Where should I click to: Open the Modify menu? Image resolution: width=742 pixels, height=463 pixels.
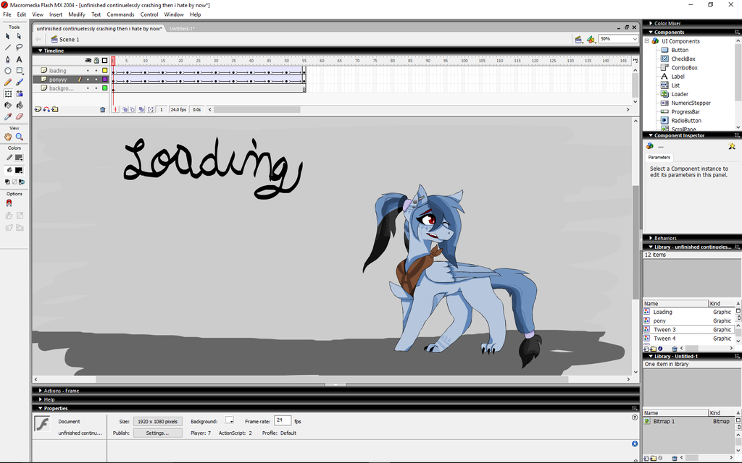77,14
